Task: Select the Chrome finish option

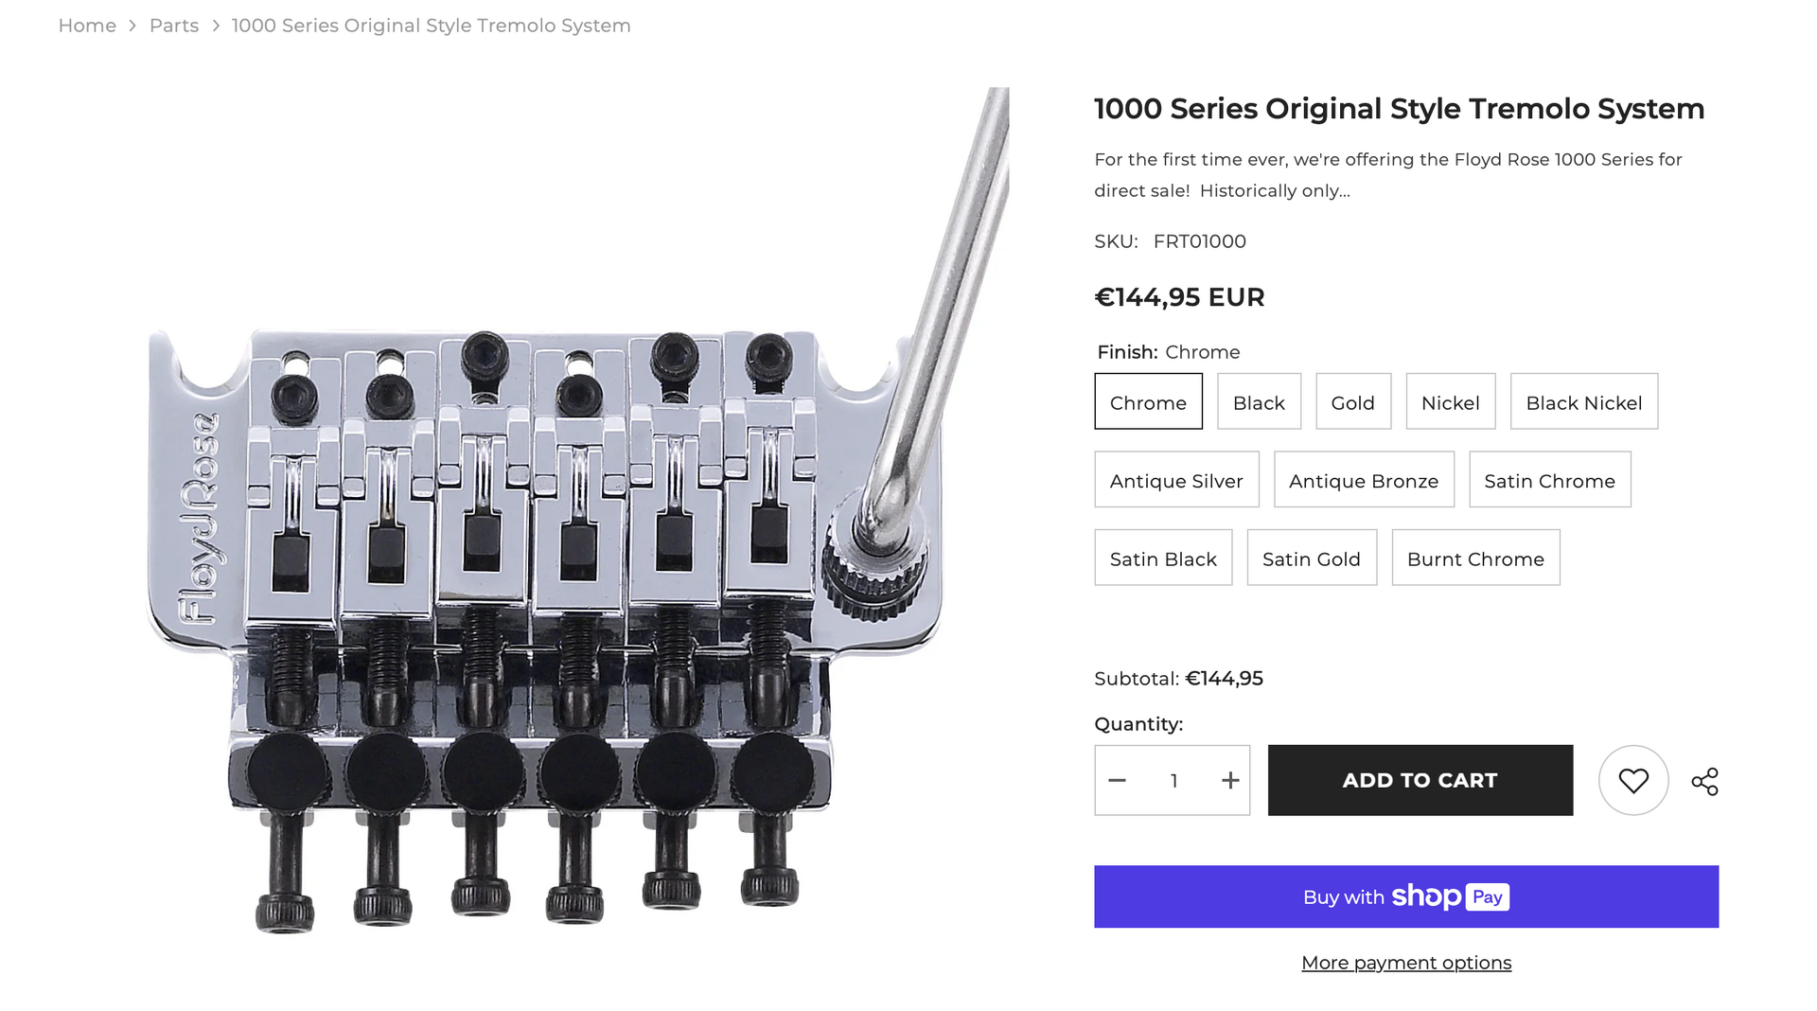Action: click(x=1148, y=401)
